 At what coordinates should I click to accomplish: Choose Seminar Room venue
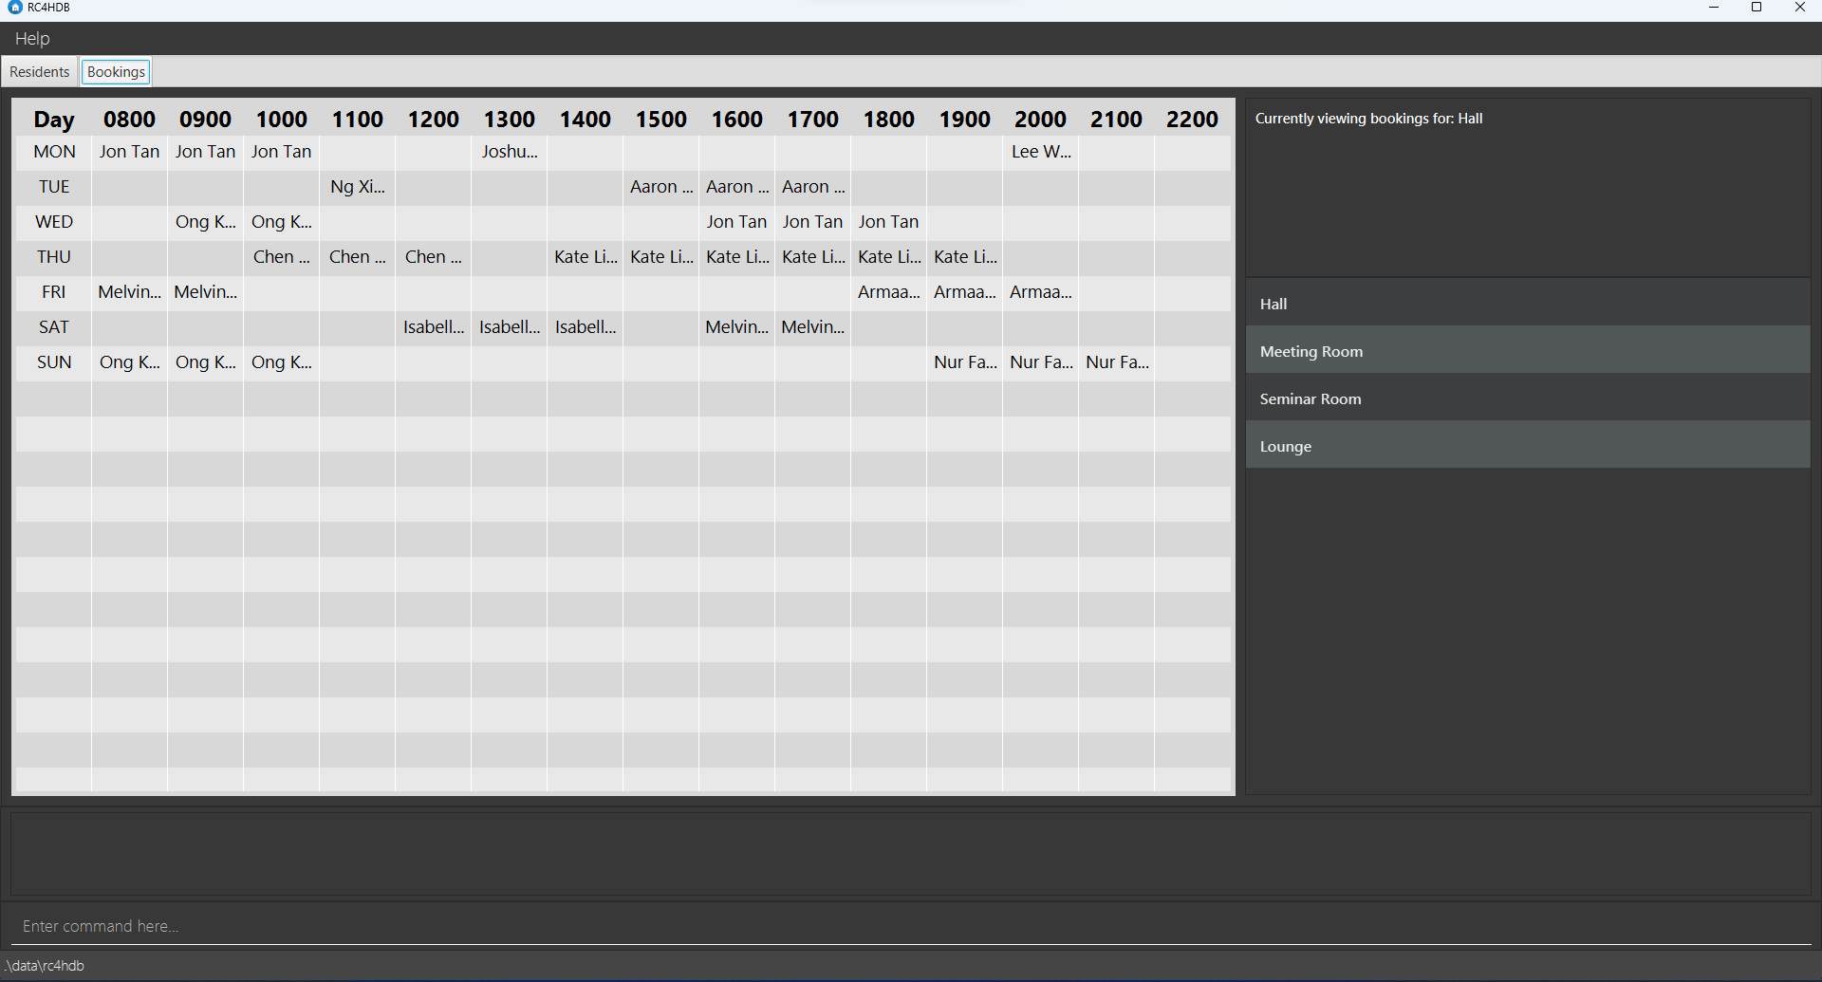1528,398
